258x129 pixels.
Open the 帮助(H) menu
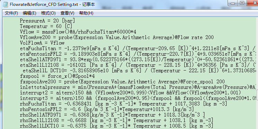tap(86, 13)
